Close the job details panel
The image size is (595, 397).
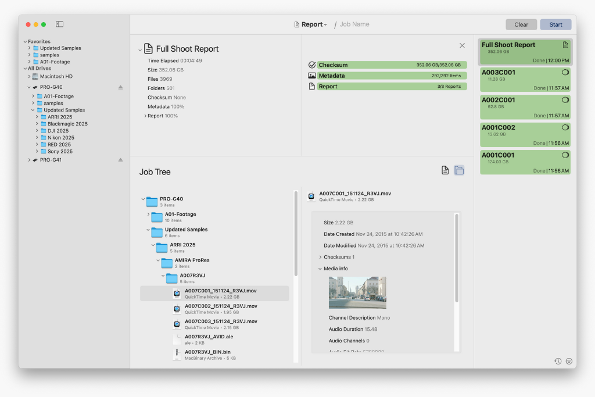pos(462,45)
